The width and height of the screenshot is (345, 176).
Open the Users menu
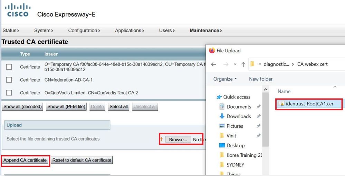[167, 31]
